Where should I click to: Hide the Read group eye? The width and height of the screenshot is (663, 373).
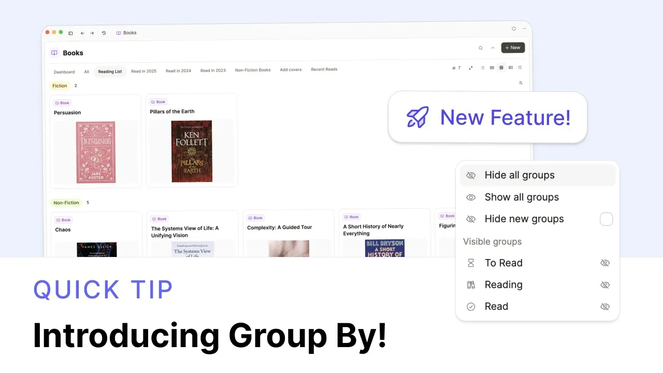[x=605, y=307]
